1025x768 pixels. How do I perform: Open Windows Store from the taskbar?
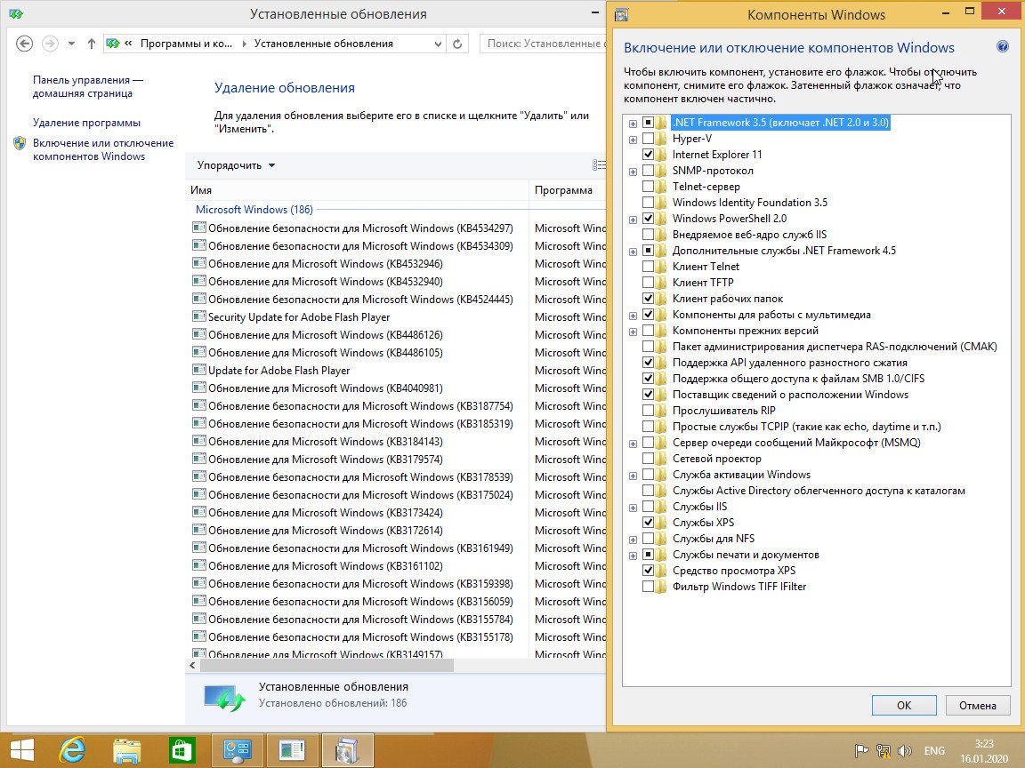[x=183, y=750]
